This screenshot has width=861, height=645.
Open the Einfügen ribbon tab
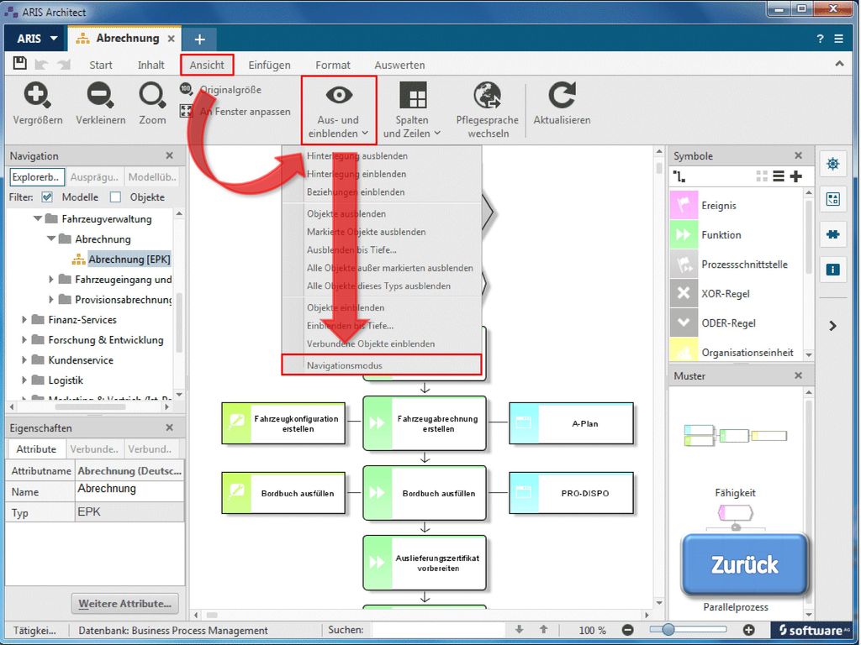tap(269, 65)
